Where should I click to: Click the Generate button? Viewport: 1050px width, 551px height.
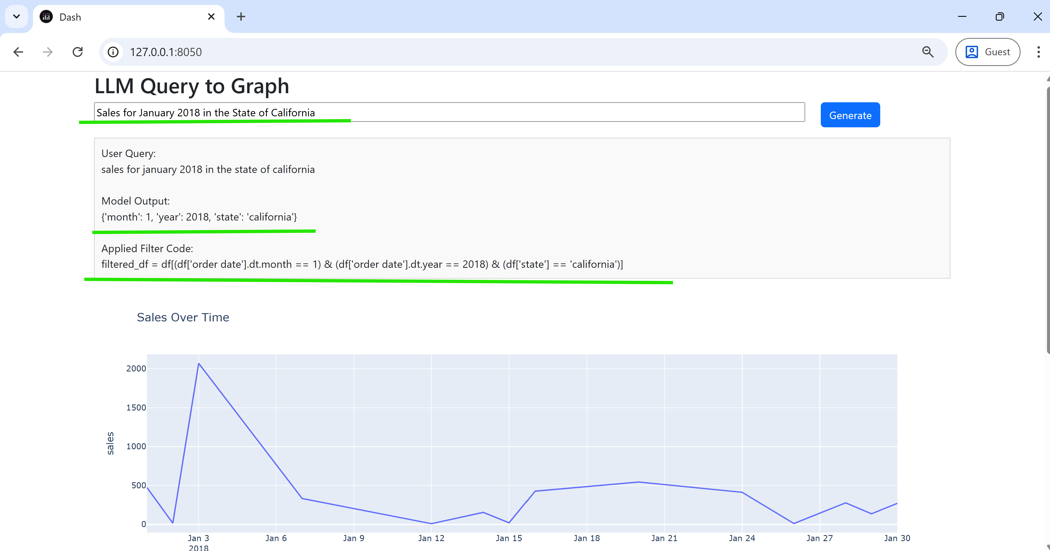coord(850,115)
